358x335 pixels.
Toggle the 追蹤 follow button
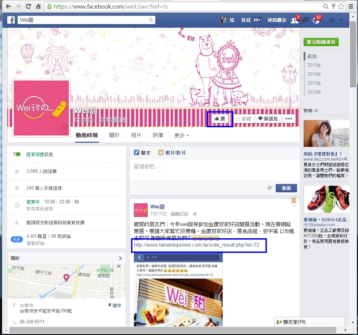[x=244, y=119]
